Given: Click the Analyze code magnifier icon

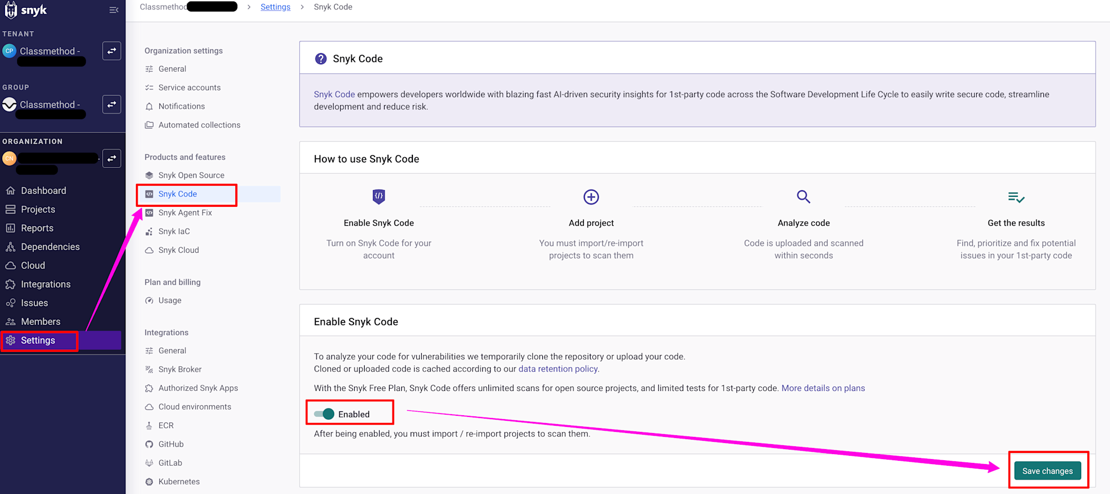Looking at the screenshot, I should (803, 197).
